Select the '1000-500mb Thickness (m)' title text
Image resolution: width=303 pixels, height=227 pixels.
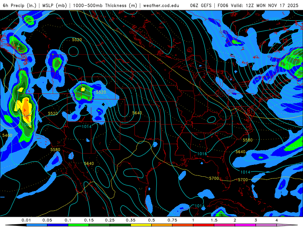105,5
